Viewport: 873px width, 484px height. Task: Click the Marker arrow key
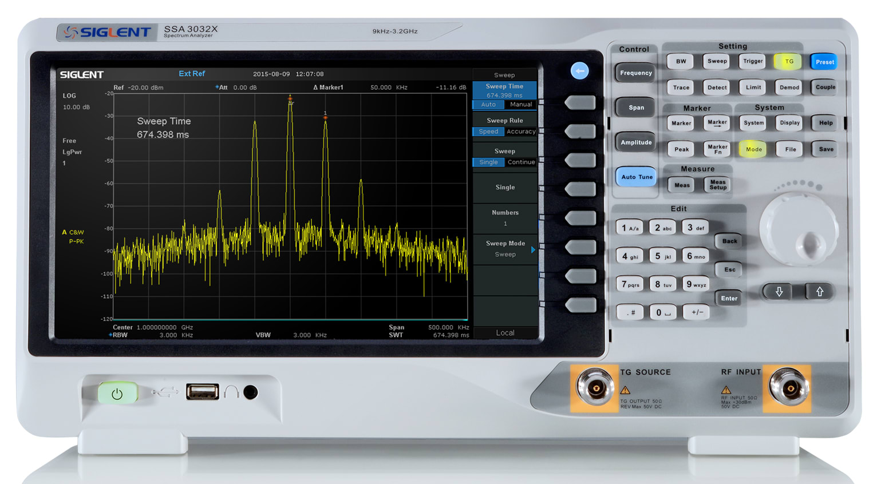717,123
